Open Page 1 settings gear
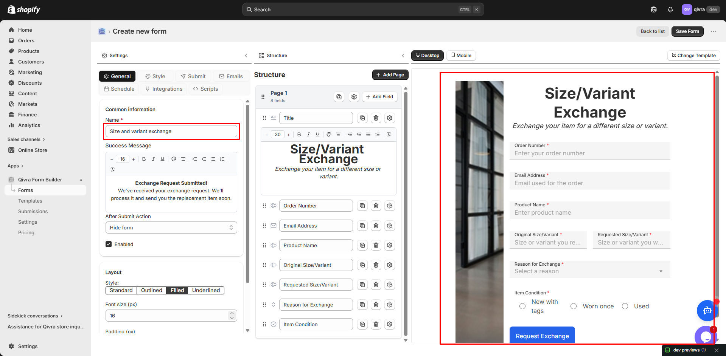 click(x=354, y=97)
